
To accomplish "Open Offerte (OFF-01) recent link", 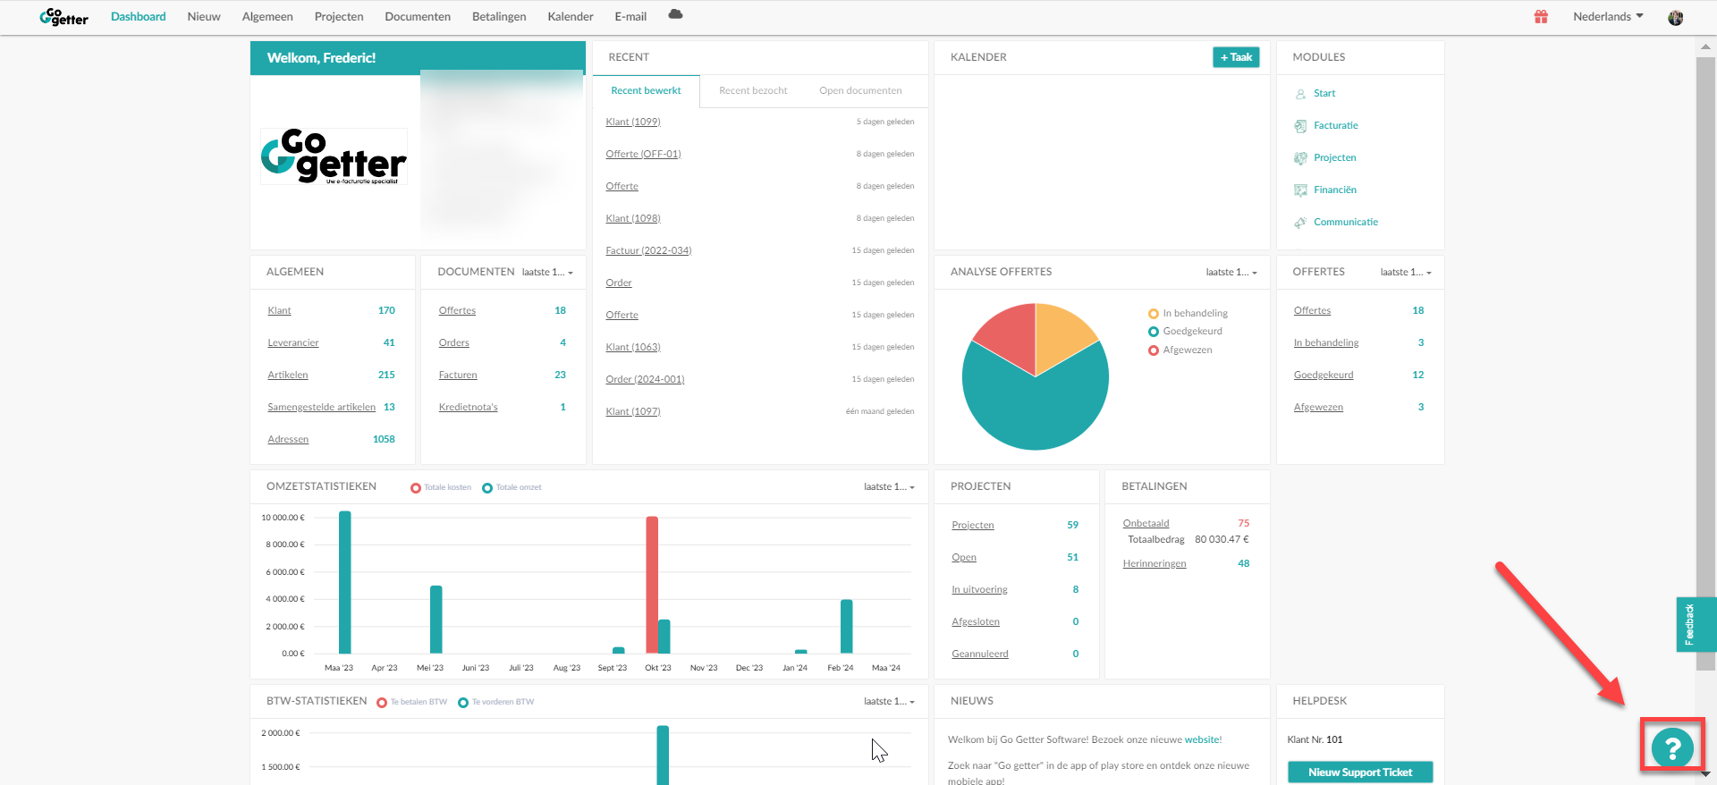I will [643, 154].
